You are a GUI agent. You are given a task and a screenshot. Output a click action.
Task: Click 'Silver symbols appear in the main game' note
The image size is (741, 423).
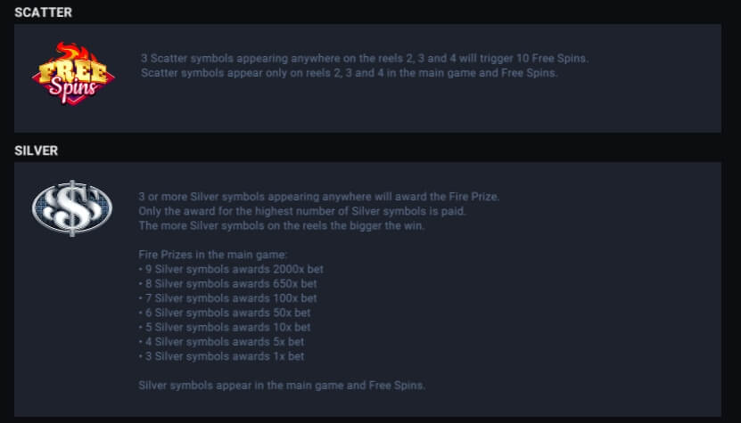point(282,386)
